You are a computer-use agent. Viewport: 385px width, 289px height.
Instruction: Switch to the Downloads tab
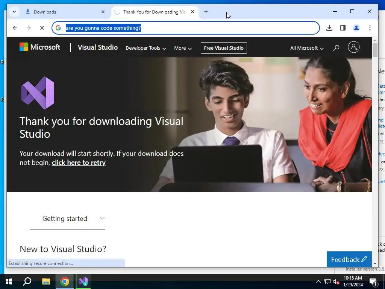pos(65,12)
